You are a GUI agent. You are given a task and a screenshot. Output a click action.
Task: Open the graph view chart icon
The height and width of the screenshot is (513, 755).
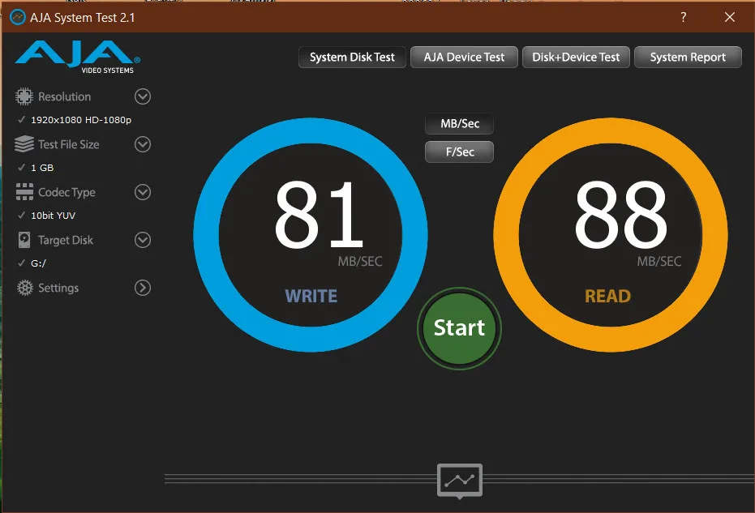[460, 481]
